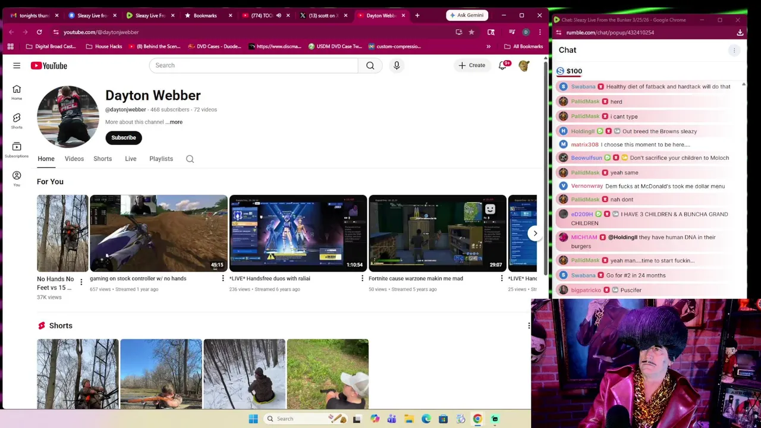Viewport: 761px width, 428px height.
Task: Show next videos with carousel right arrow
Action: 535,234
